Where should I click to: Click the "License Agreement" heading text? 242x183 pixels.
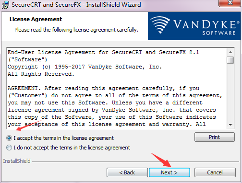pyautogui.click(x=36, y=19)
